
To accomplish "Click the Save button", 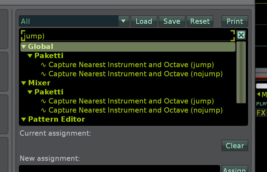I will (172, 21).
